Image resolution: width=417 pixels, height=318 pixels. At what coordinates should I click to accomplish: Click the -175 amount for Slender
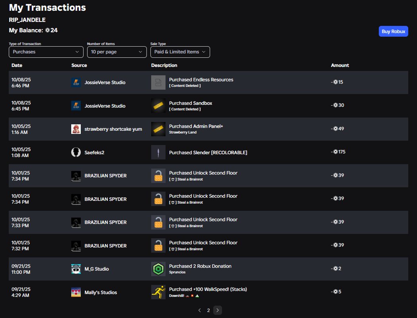point(338,152)
